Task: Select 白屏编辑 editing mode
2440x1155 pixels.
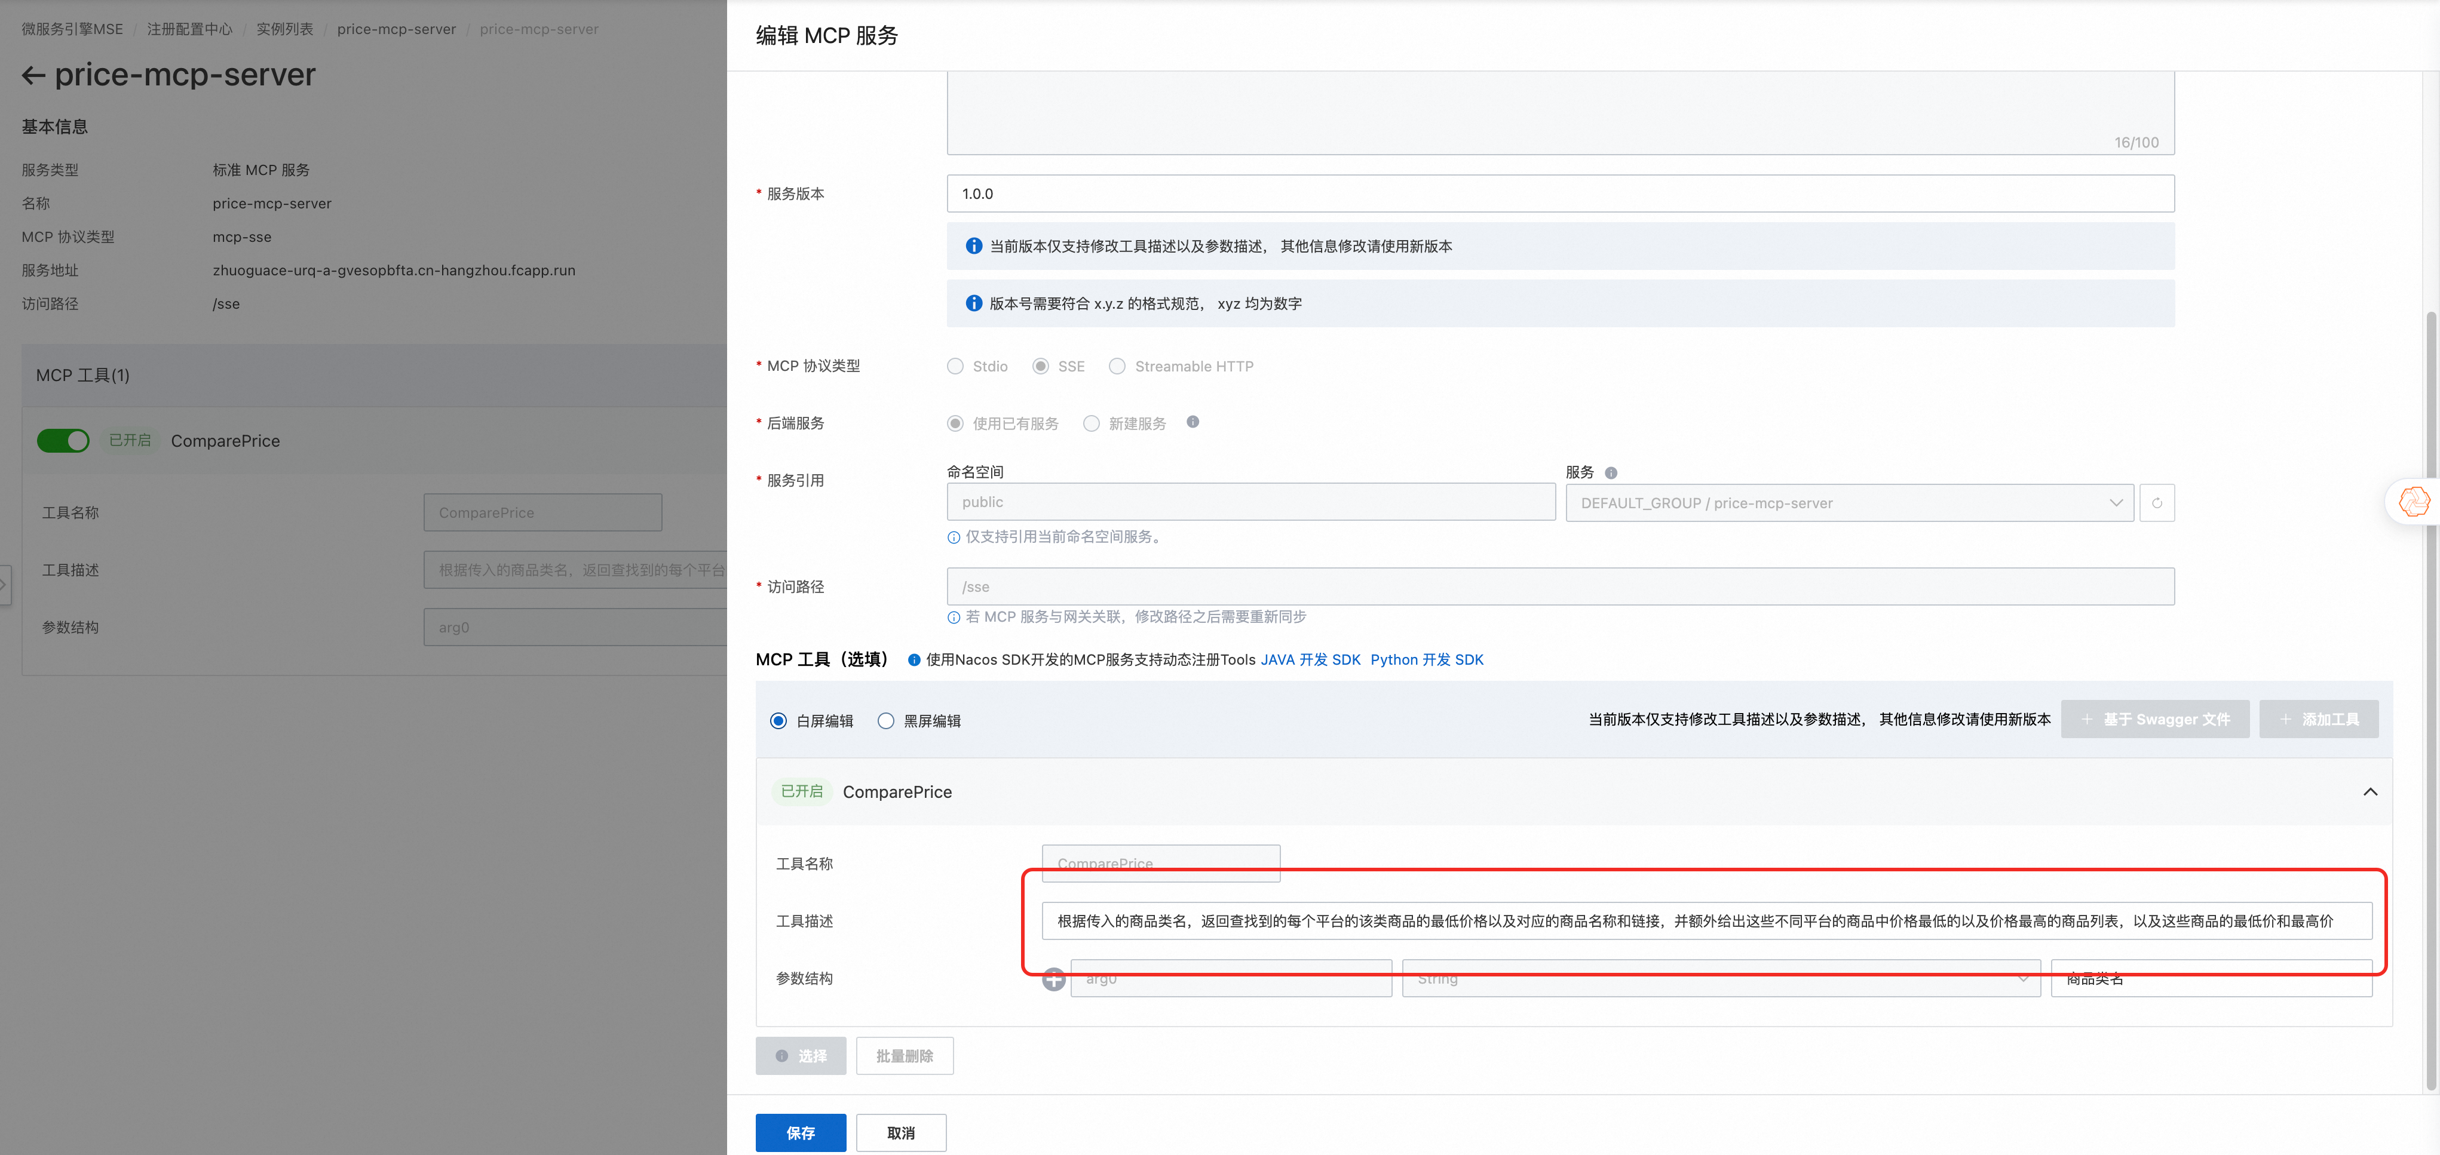Action: pos(778,720)
